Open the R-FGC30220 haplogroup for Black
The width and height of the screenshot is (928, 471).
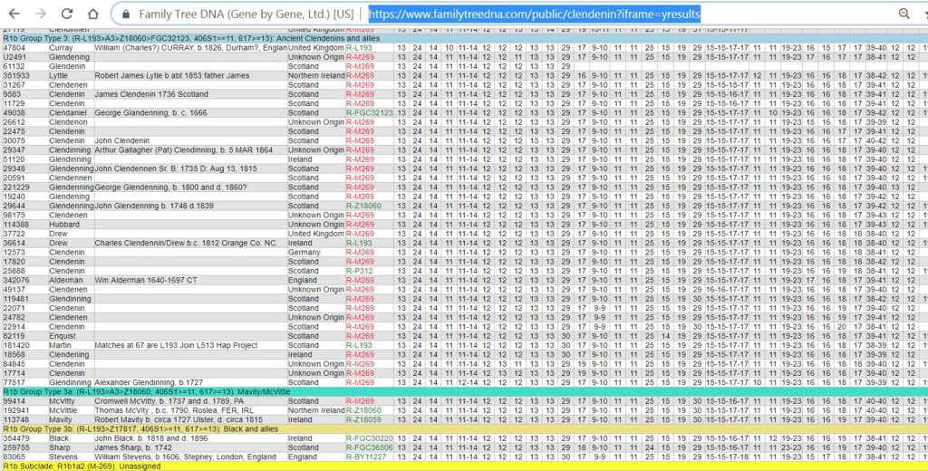[x=370, y=438]
